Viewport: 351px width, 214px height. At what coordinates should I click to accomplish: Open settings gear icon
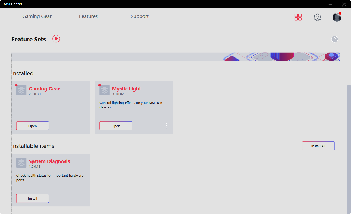[317, 17]
